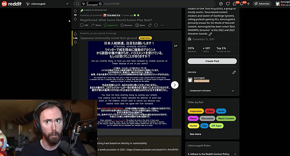Toggle the Video flair filter
290x156 pixels.
pyautogui.click(x=210, y=111)
